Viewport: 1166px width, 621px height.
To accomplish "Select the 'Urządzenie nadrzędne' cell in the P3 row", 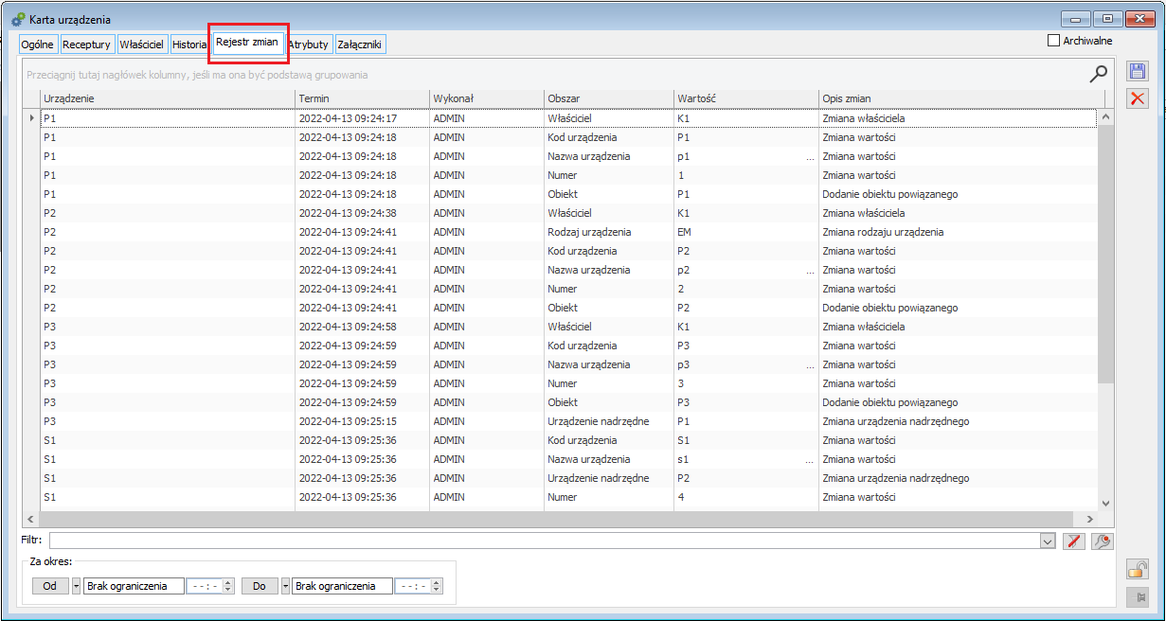I will pos(609,421).
